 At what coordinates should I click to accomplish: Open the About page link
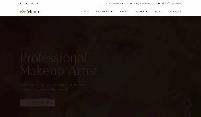124,11
